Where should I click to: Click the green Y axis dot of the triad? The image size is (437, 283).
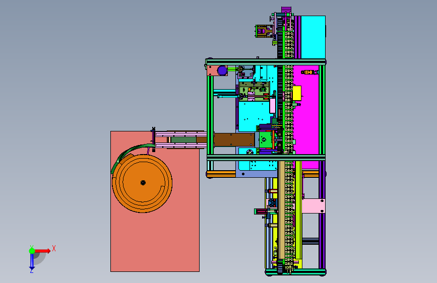(x=32, y=251)
